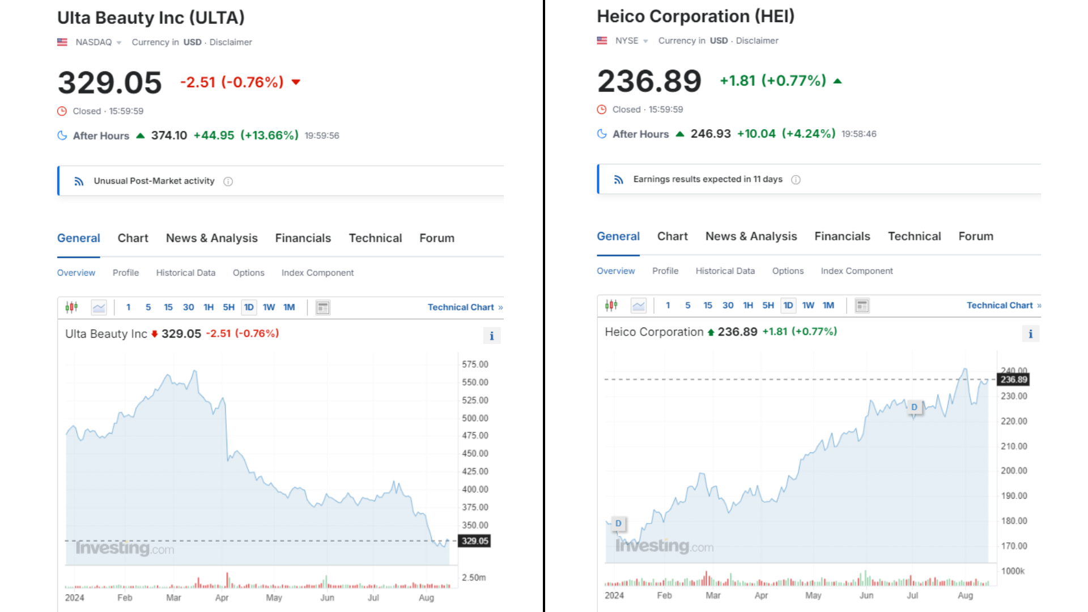Image resolution: width=1088 pixels, height=612 pixels.
Task: Click 236.89 price label on Heico chart axis
Action: 1014,380
